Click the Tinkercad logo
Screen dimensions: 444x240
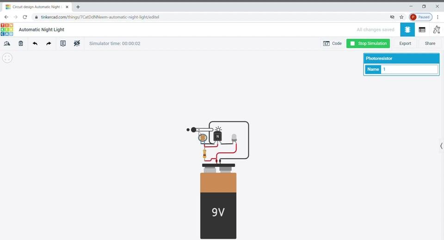coord(7,30)
